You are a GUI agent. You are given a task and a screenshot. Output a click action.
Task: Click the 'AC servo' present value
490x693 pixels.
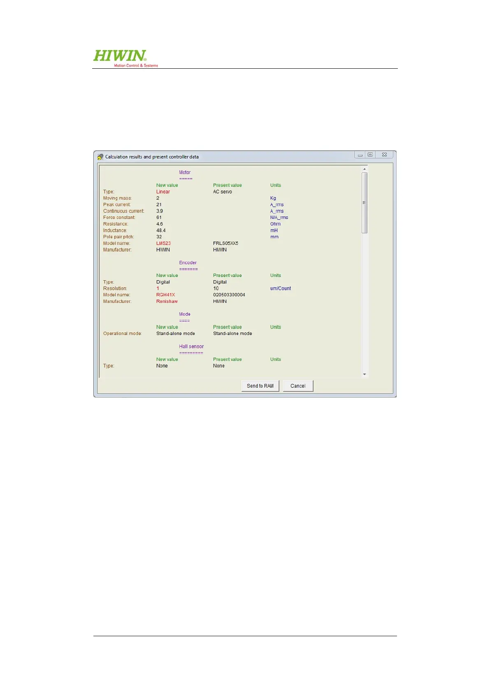tap(223, 192)
